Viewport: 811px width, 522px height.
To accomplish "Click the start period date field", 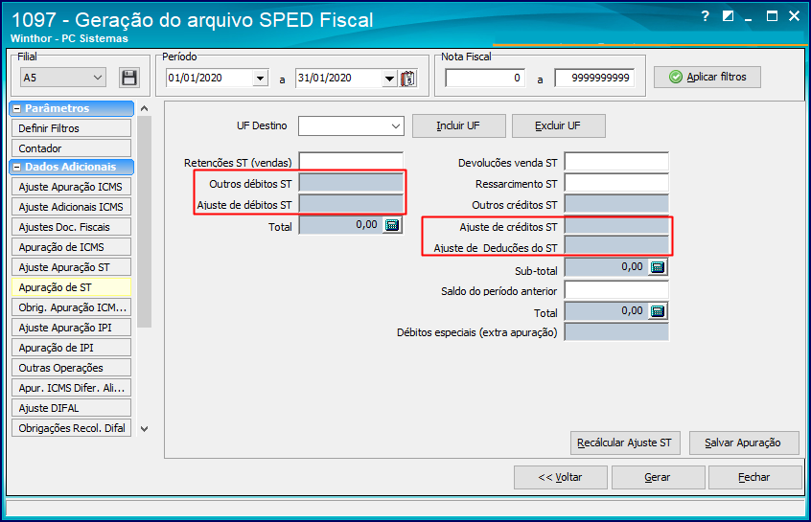I will point(210,78).
